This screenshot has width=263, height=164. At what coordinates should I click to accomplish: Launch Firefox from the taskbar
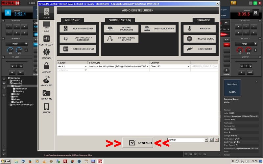(30, 161)
